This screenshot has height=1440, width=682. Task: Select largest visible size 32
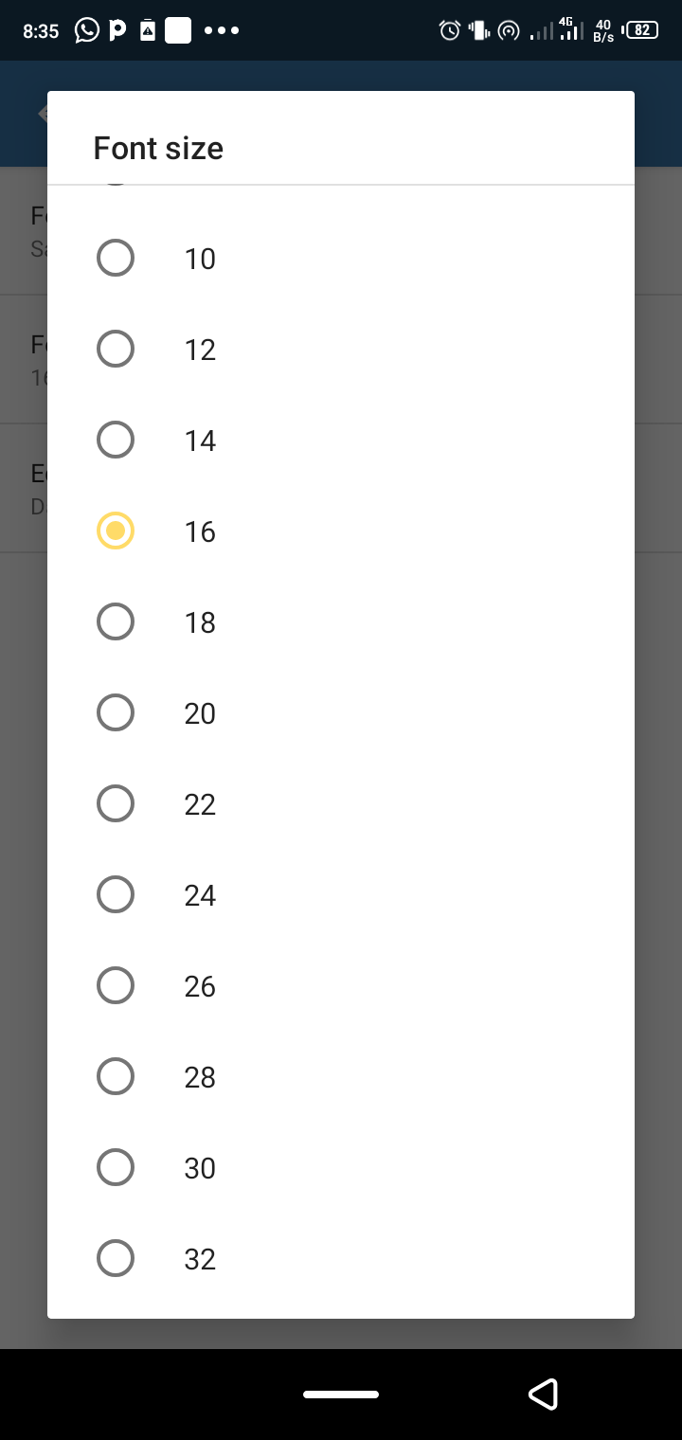pos(116,1258)
